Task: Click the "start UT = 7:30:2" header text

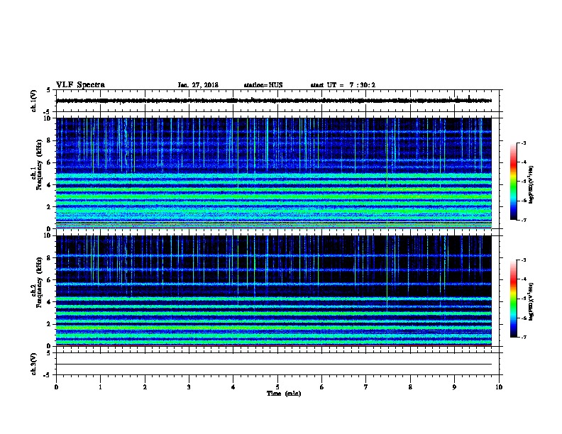Action: coord(343,85)
